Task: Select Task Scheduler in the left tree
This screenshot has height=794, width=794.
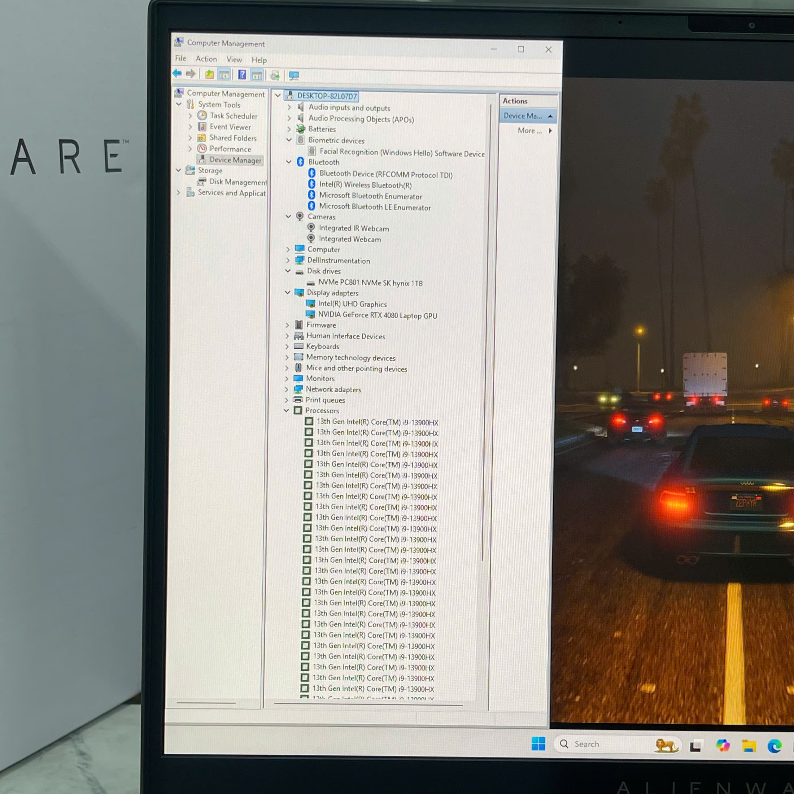Action: tap(233, 116)
